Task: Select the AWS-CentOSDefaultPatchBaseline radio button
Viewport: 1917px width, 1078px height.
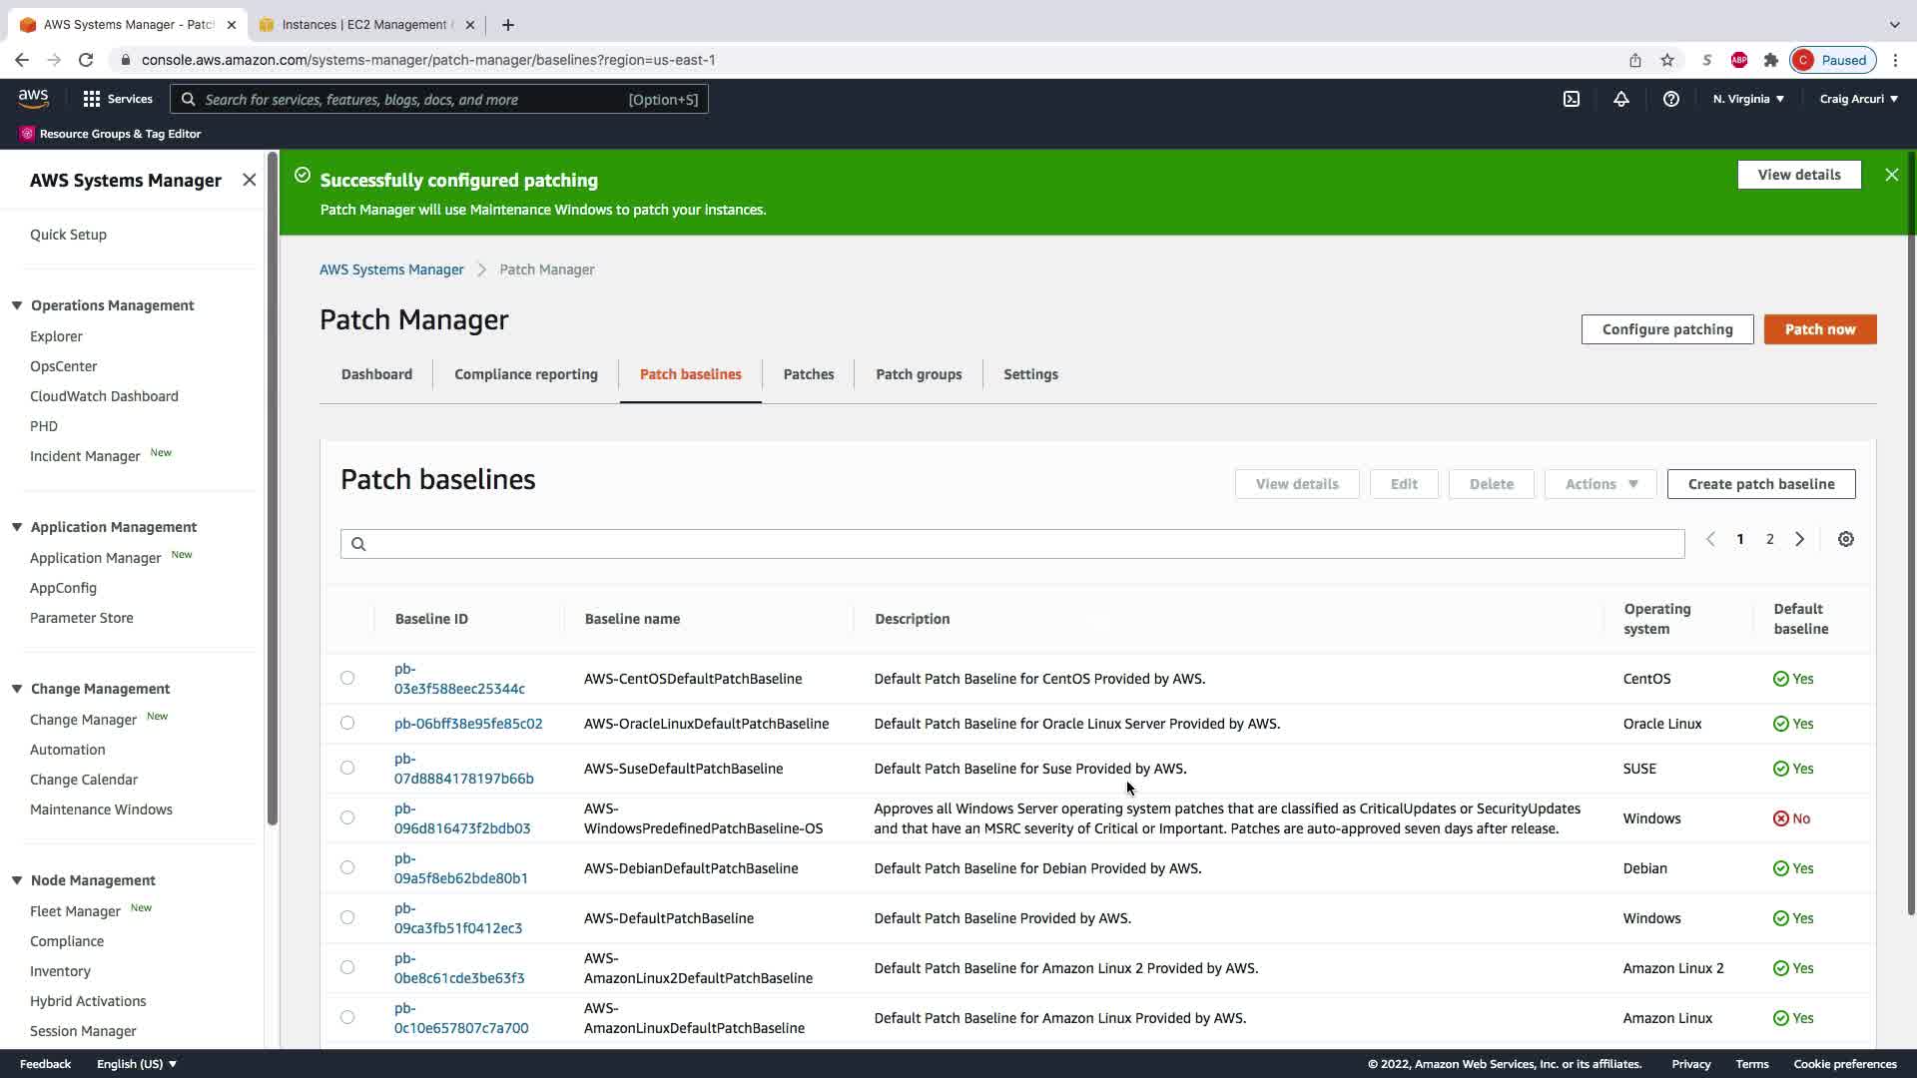Action: [347, 678]
